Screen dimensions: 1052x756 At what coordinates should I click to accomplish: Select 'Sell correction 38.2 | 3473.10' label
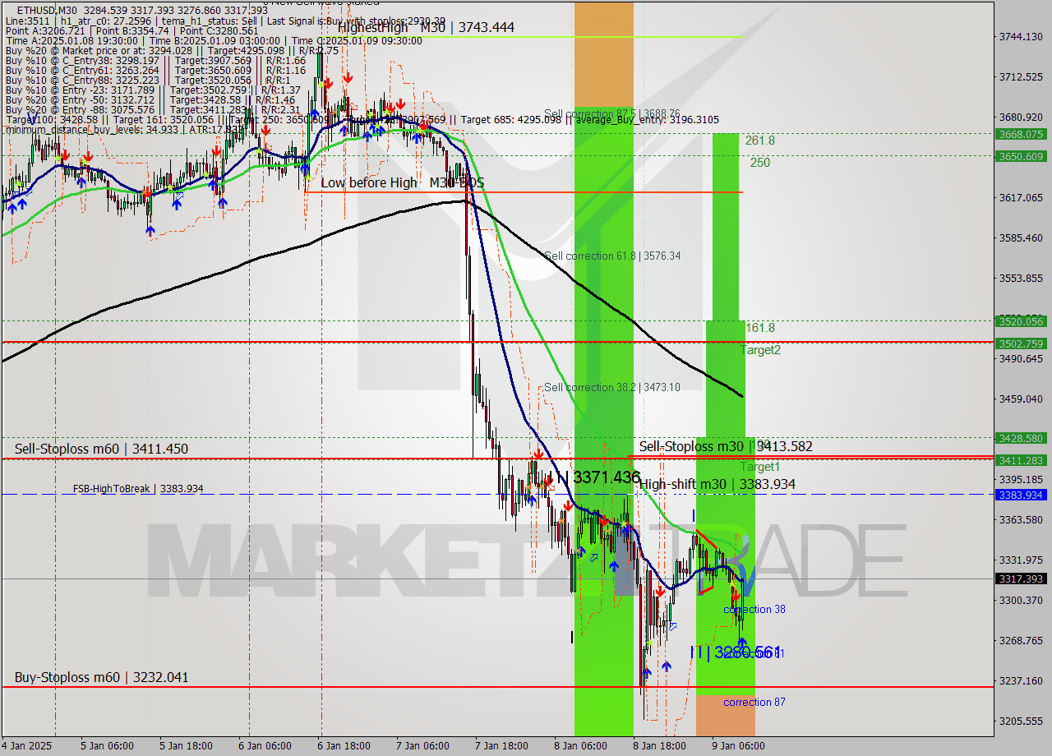tap(612, 387)
